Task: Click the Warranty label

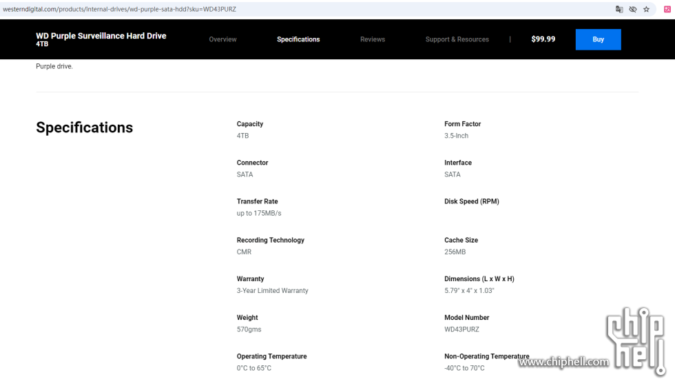Action: coord(250,278)
